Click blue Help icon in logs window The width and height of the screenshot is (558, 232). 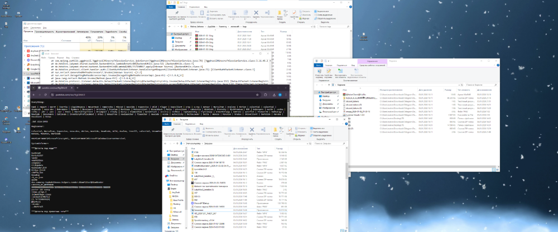pos(350,7)
